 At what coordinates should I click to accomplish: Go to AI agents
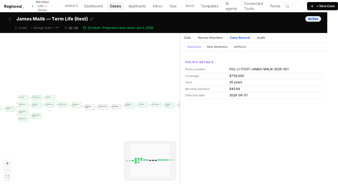click(231, 6)
